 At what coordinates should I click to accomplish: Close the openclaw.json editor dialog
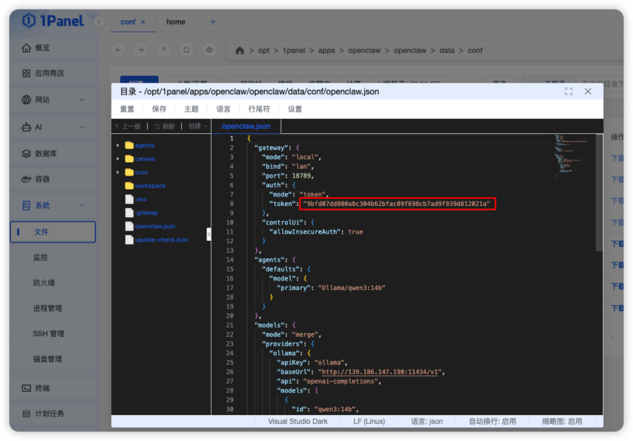click(588, 92)
